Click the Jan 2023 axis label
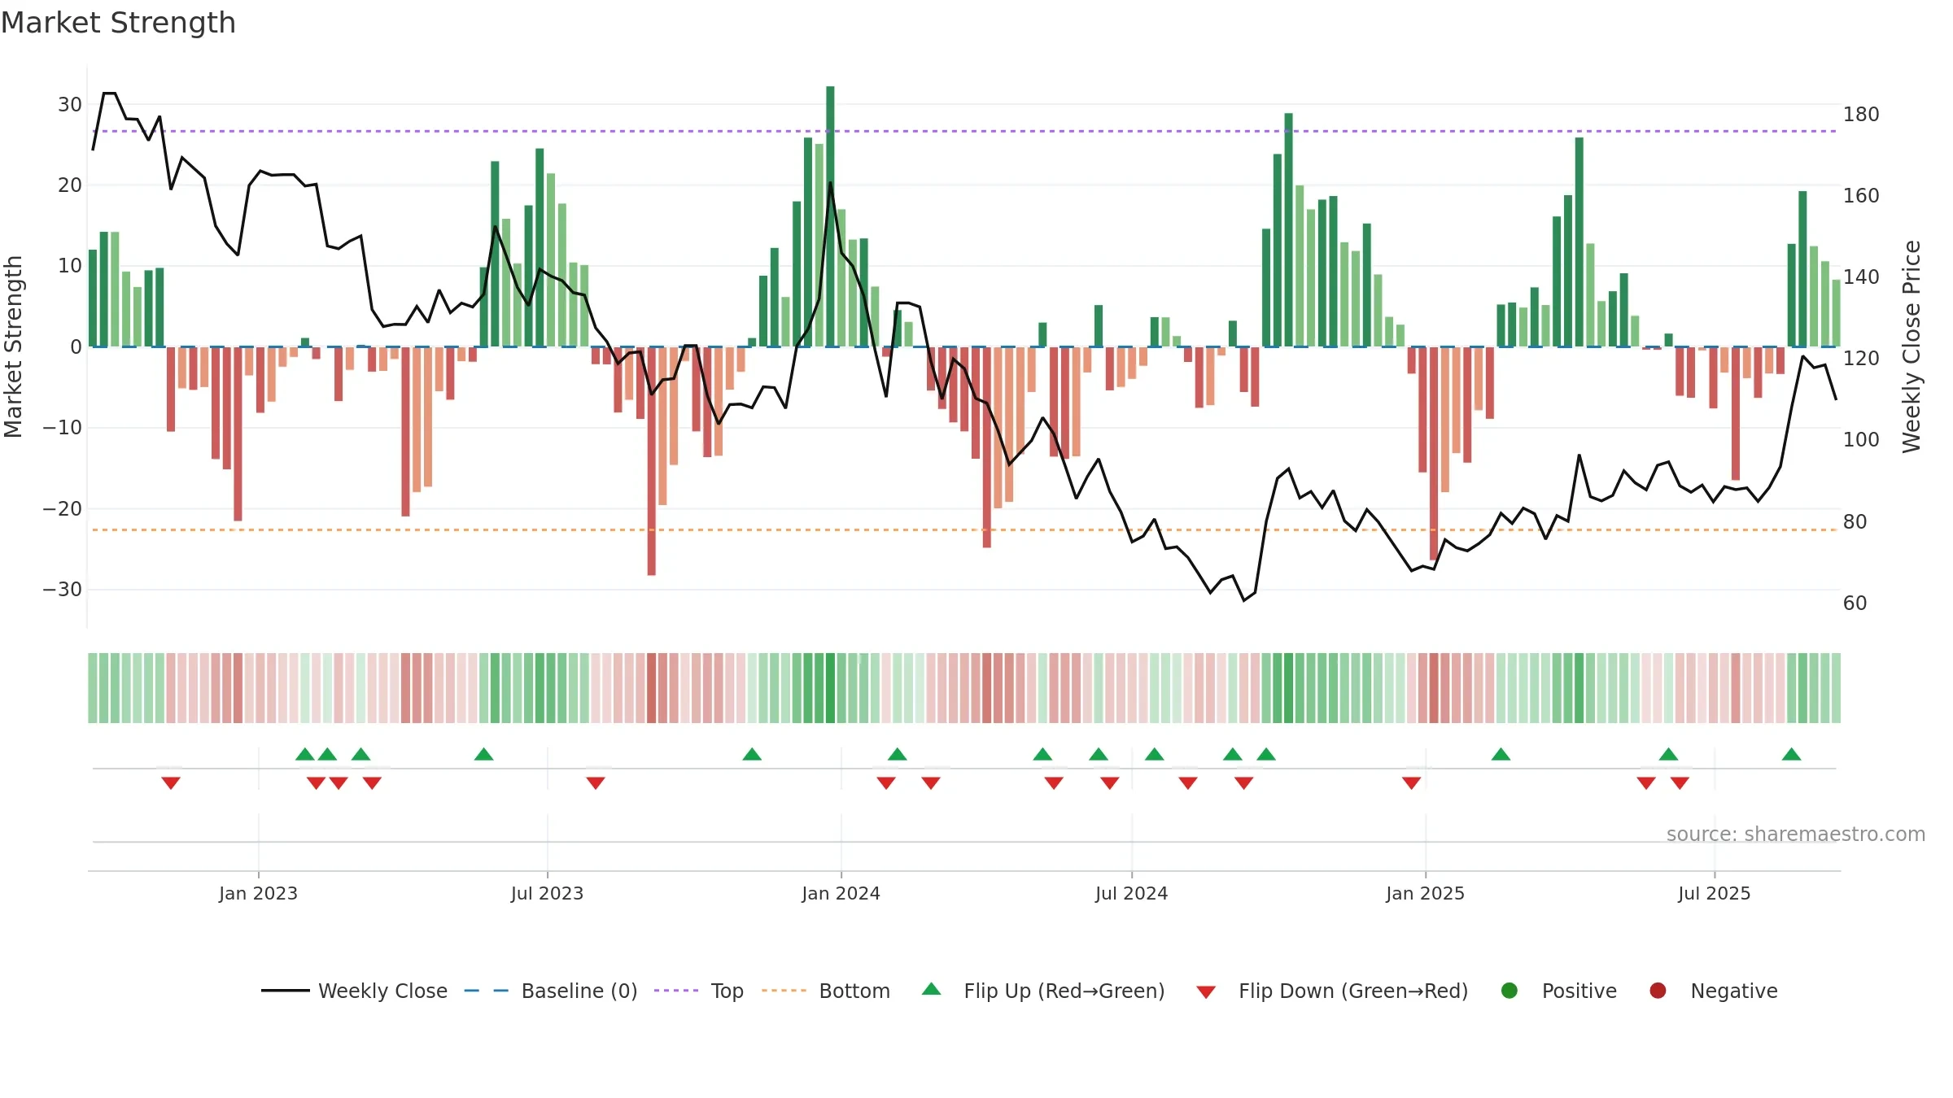Screen dimensions: 1953x1098 coord(258,893)
